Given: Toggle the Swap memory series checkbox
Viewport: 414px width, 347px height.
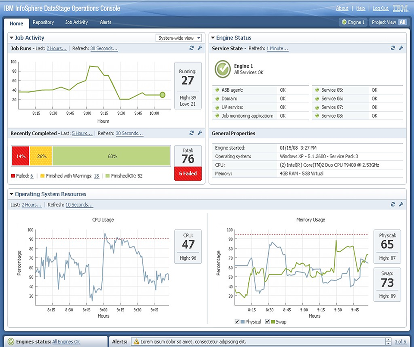Looking at the screenshot, I should [267, 322].
